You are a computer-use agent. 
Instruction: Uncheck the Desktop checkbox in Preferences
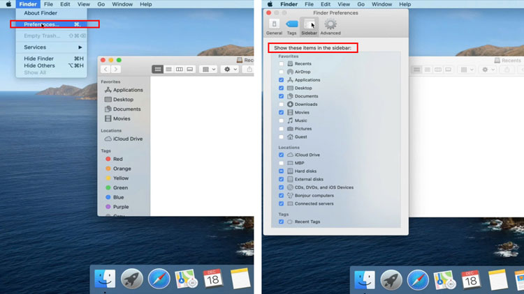click(281, 88)
